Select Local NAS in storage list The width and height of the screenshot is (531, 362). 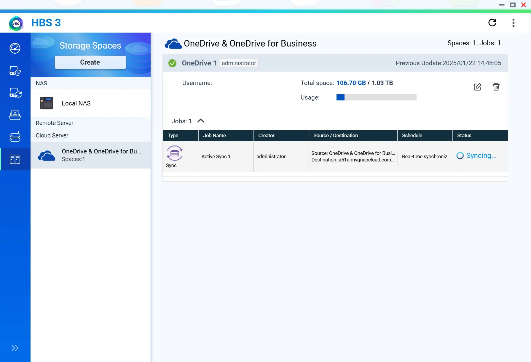[91, 103]
